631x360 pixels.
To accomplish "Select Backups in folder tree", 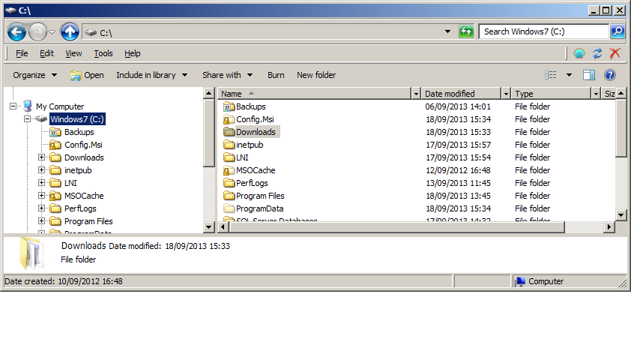I will click(x=79, y=132).
